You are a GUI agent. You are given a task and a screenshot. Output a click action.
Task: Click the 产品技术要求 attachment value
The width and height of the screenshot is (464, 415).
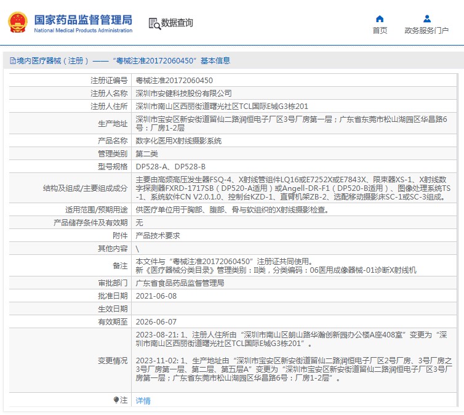[156, 235]
